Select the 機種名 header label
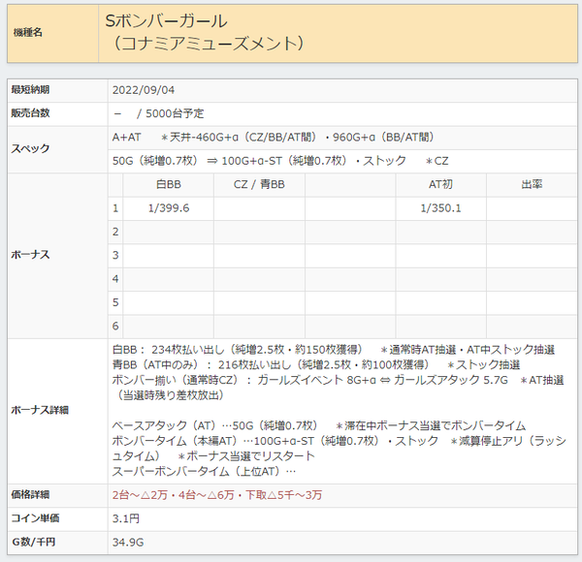The width and height of the screenshot is (582, 562). click(x=28, y=33)
